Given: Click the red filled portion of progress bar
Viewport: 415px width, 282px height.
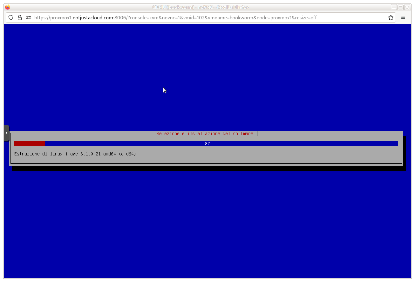Looking at the screenshot, I should pos(30,143).
